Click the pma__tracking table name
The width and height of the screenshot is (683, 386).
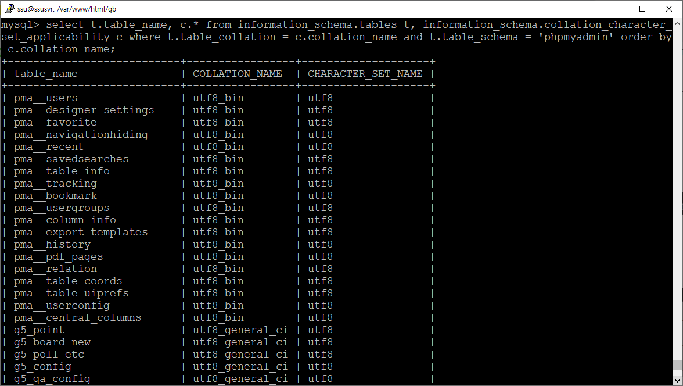(x=55, y=184)
